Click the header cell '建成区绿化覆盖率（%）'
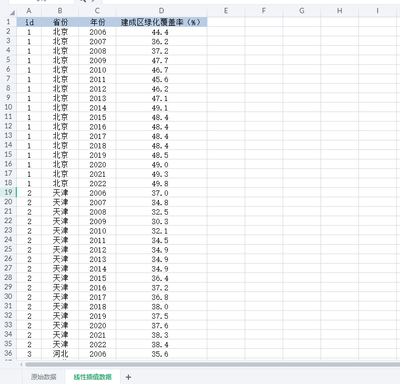Image resolution: width=400 pixels, height=384 pixels. click(x=162, y=22)
